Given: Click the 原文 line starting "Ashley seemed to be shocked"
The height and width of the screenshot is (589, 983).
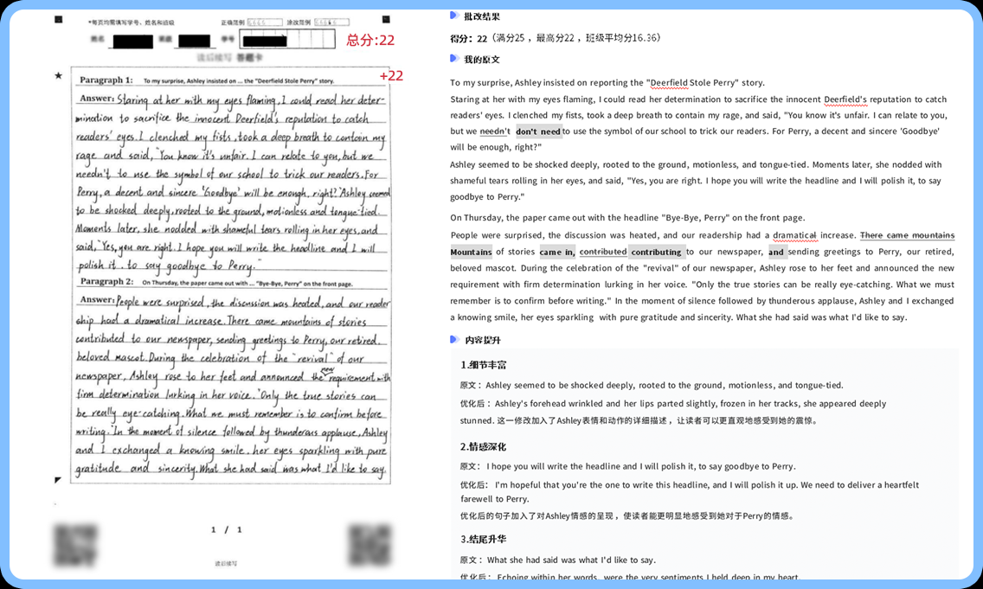Looking at the screenshot, I should [652, 386].
